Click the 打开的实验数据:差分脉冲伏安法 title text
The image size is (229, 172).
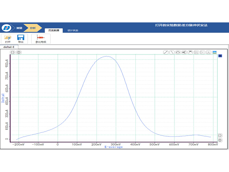coord(181,25)
